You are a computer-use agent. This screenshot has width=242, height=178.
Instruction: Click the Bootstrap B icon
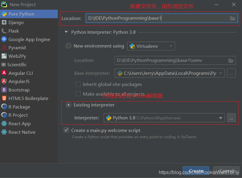(x=4, y=90)
